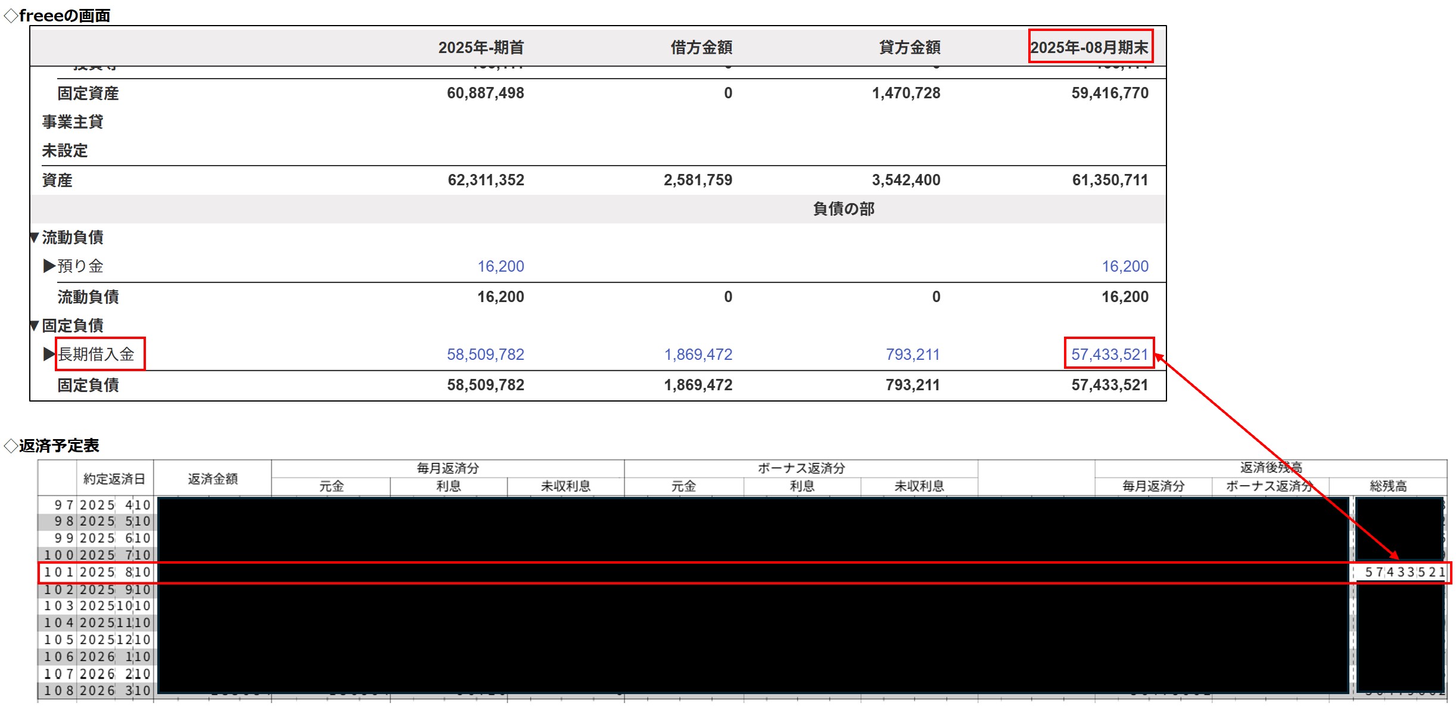This screenshot has height=709, width=1456.
Task: Select 資産 debit total 2,581,759
Action: click(x=698, y=180)
